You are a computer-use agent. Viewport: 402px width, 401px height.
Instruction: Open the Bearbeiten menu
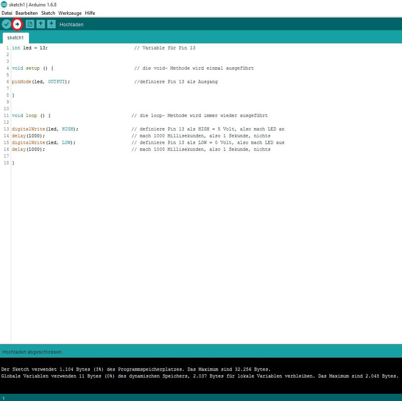(x=26, y=13)
